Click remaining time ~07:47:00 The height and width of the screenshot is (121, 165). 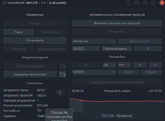point(155,91)
